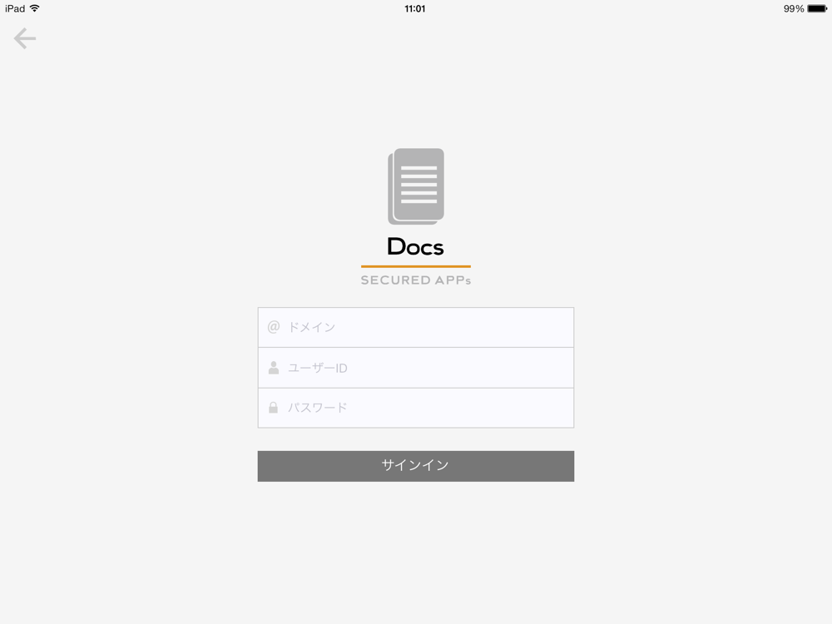832x624 pixels.
Task: Focus the ユーザーID input field
Action: click(416, 368)
